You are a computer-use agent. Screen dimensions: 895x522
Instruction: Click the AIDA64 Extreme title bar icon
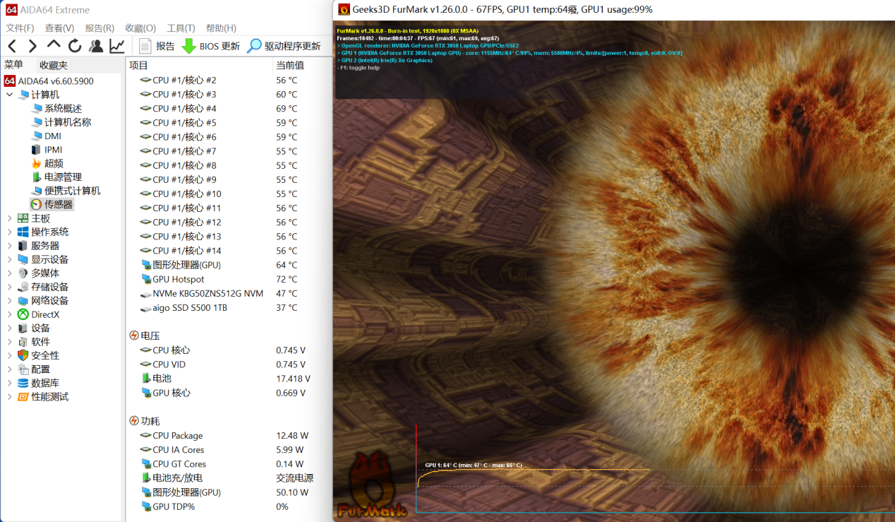[11, 10]
